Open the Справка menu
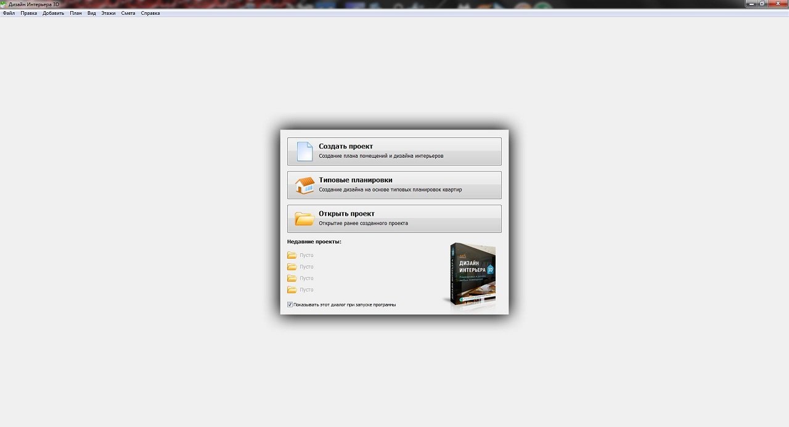This screenshot has width=789, height=427. tap(150, 13)
